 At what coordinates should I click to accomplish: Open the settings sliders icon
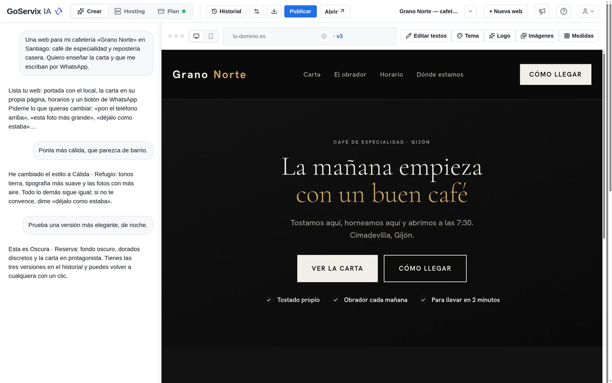[x=257, y=11]
